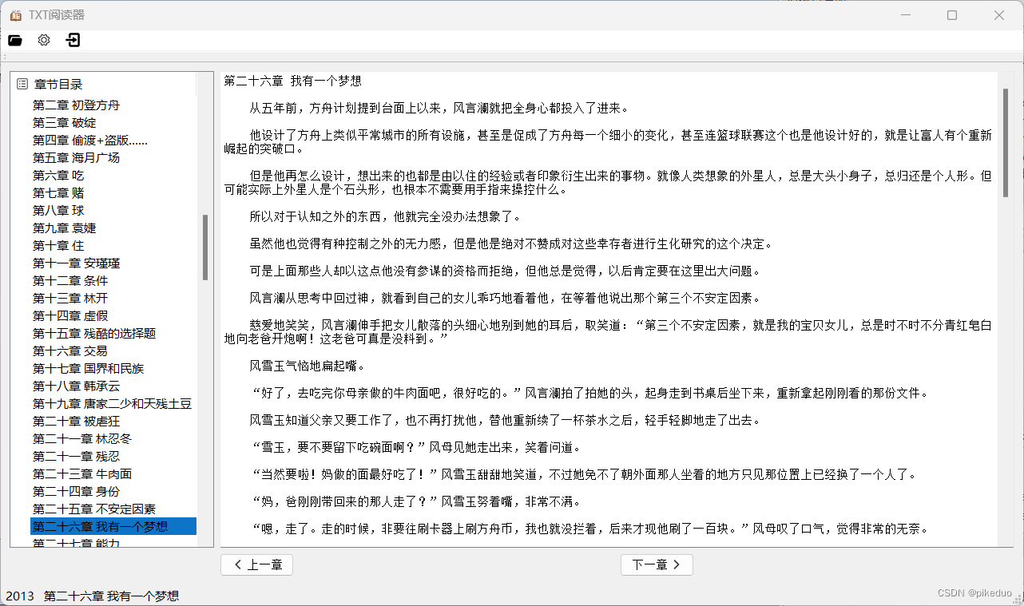Select chapter 第二十三章 牛肉面
This screenshot has width=1024, height=606.
pyautogui.click(x=82, y=474)
